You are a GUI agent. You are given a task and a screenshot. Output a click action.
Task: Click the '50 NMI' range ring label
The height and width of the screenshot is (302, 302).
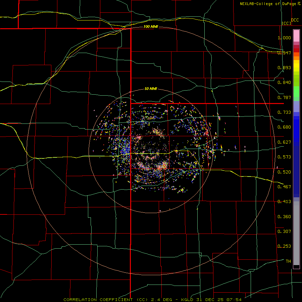151,89
